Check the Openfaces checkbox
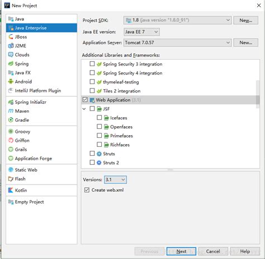This screenshot has height=259, width=265. [100, 127]
